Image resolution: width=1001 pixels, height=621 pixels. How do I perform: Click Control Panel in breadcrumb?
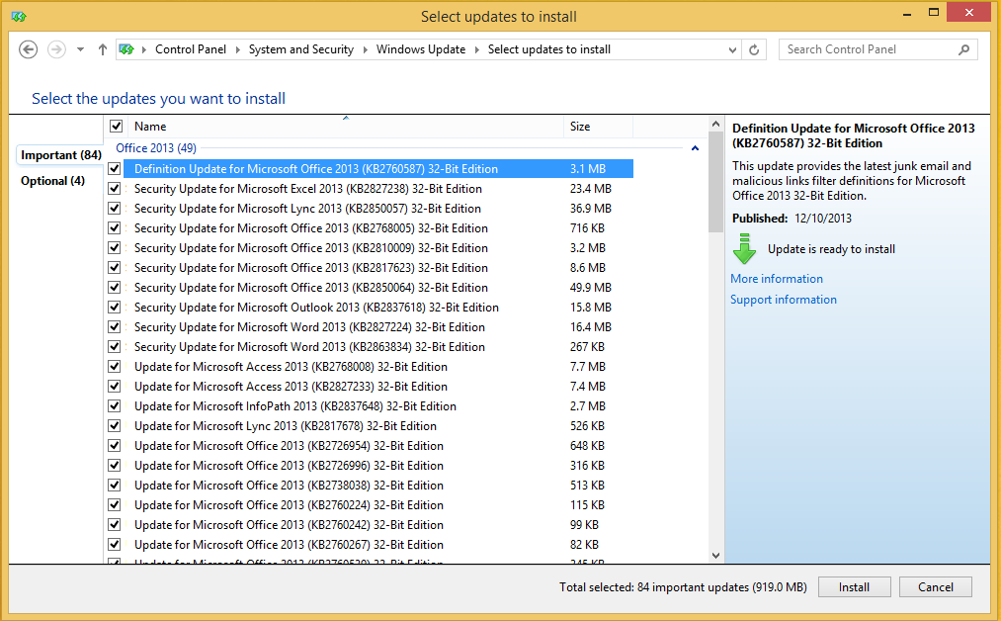(x=191, y=49)
